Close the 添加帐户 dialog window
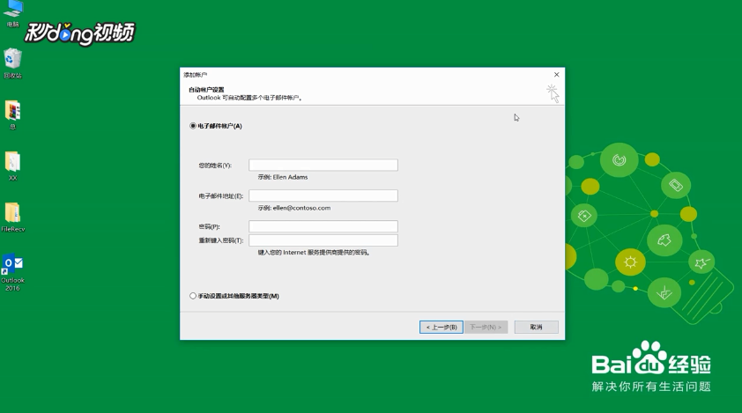This screenshot has width=742, height=413. 557,75
